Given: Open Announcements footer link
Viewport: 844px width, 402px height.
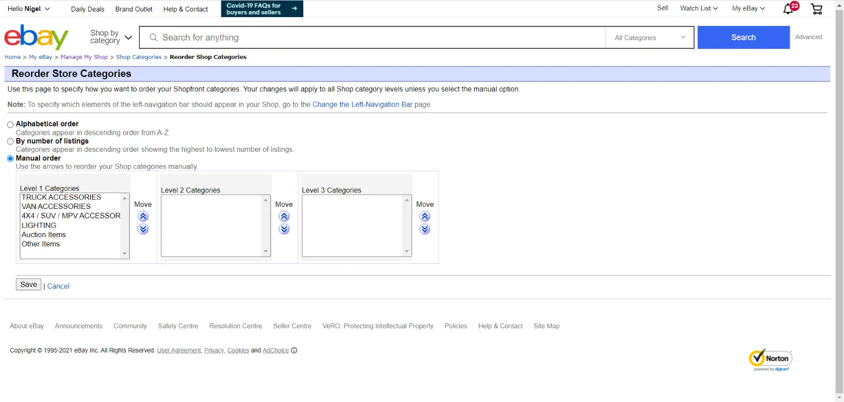Looking at the screenshot, I should pos(79,326).
